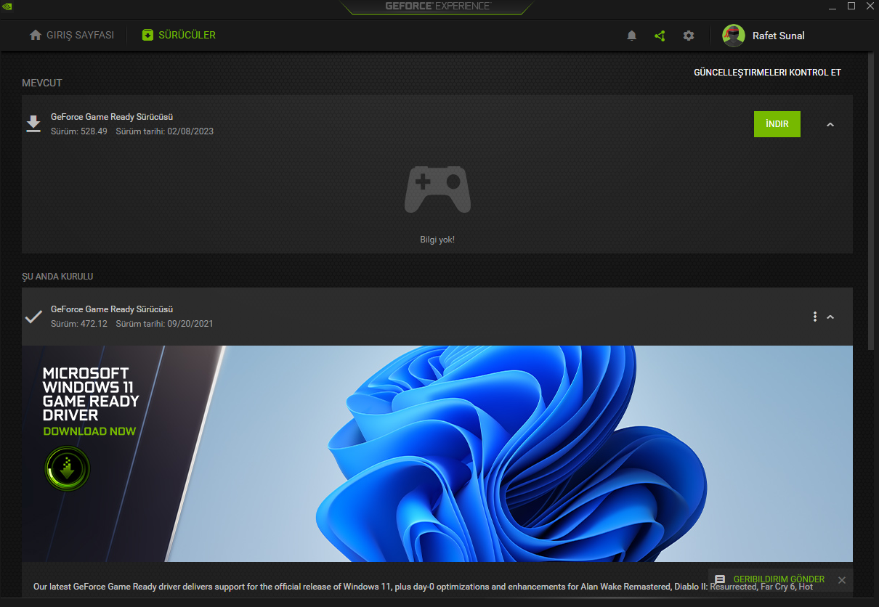
Task: Click the gamepad placeholder icon
Action: click(437, 190)
